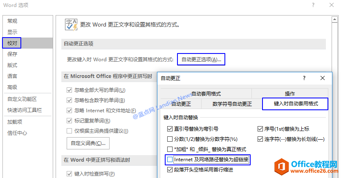The image size is (341, 178).
Task: Toggle 标记重复单词 checkbox
Action: tap(69, 121)
